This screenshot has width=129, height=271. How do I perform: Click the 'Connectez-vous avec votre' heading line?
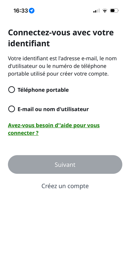click(x=61, y=33)
